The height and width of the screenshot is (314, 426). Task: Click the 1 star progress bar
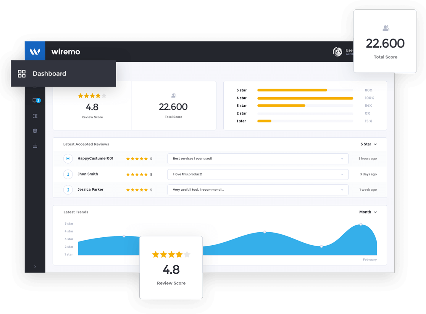click(305, 121)
